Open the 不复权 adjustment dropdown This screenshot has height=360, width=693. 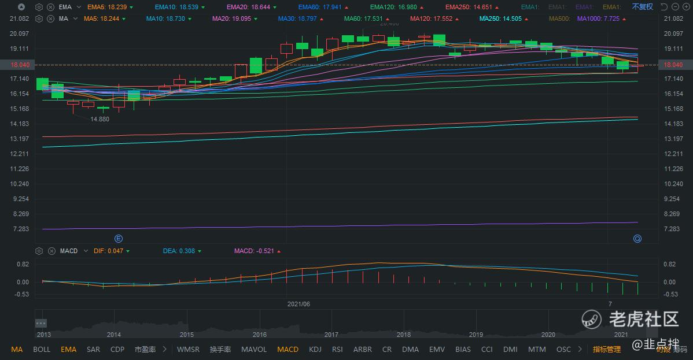point(642,6)
